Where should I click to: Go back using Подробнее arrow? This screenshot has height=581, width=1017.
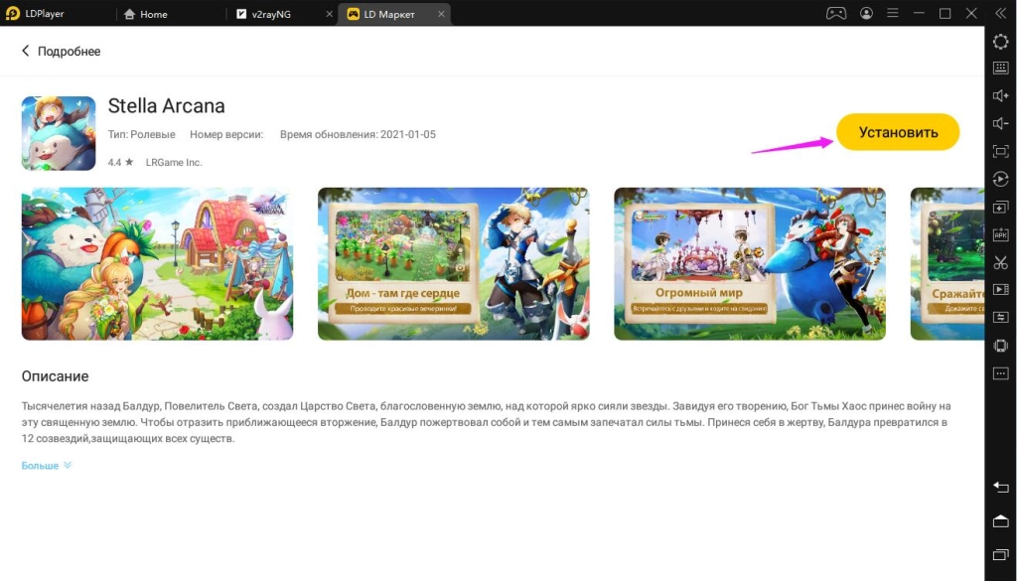25,50
